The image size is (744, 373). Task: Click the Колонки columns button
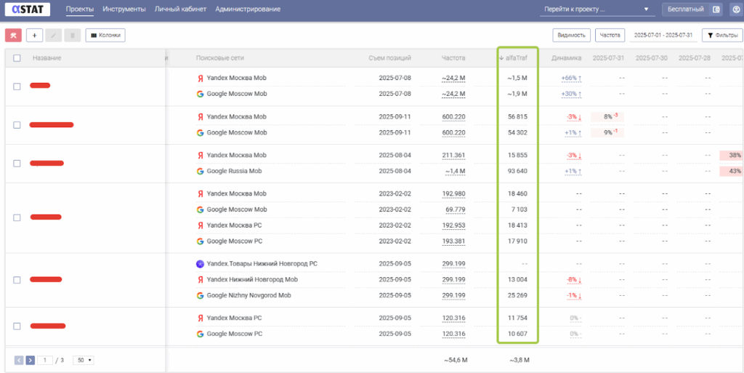pos(105,35)
